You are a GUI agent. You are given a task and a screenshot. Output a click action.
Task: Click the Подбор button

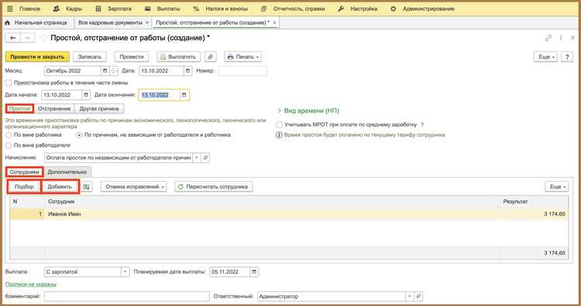[24, 187]
